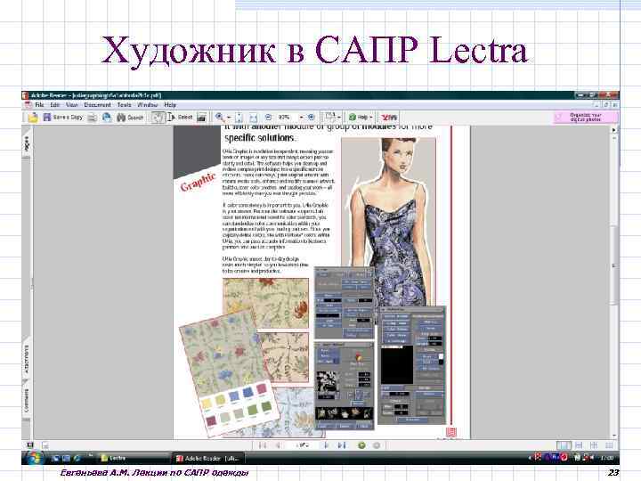Click green Previous View circle button
The width and height of the screenshot is (641, 481).
coord(361,445)
